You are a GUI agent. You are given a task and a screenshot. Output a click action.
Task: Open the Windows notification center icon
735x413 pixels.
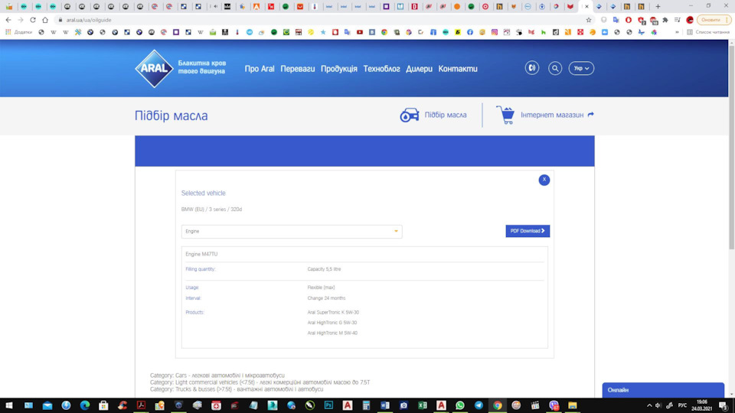[x=724, y=405]
